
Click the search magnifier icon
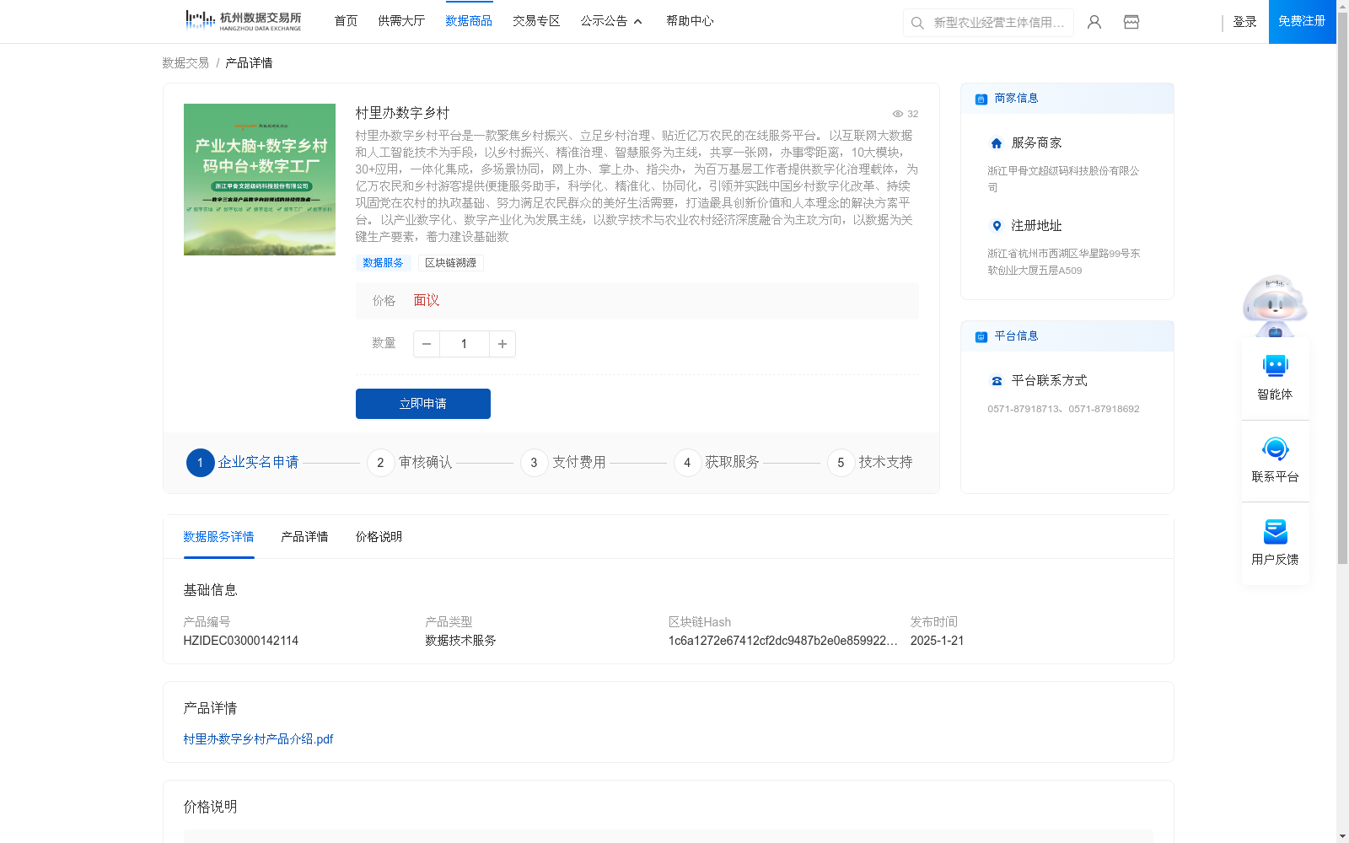[x=917, y=23]
